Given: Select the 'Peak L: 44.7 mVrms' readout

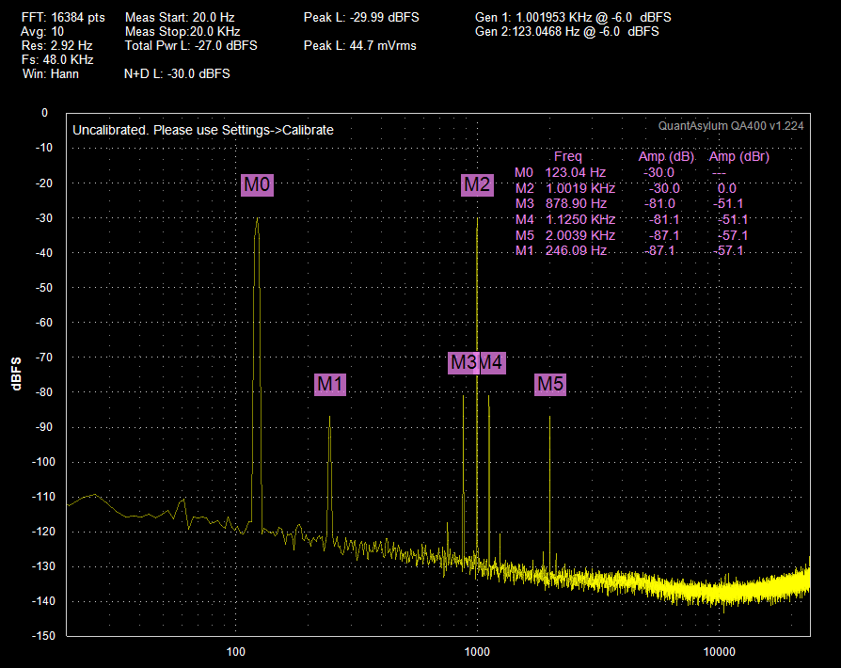Looking at the screenshot, I should coord(360,45).
